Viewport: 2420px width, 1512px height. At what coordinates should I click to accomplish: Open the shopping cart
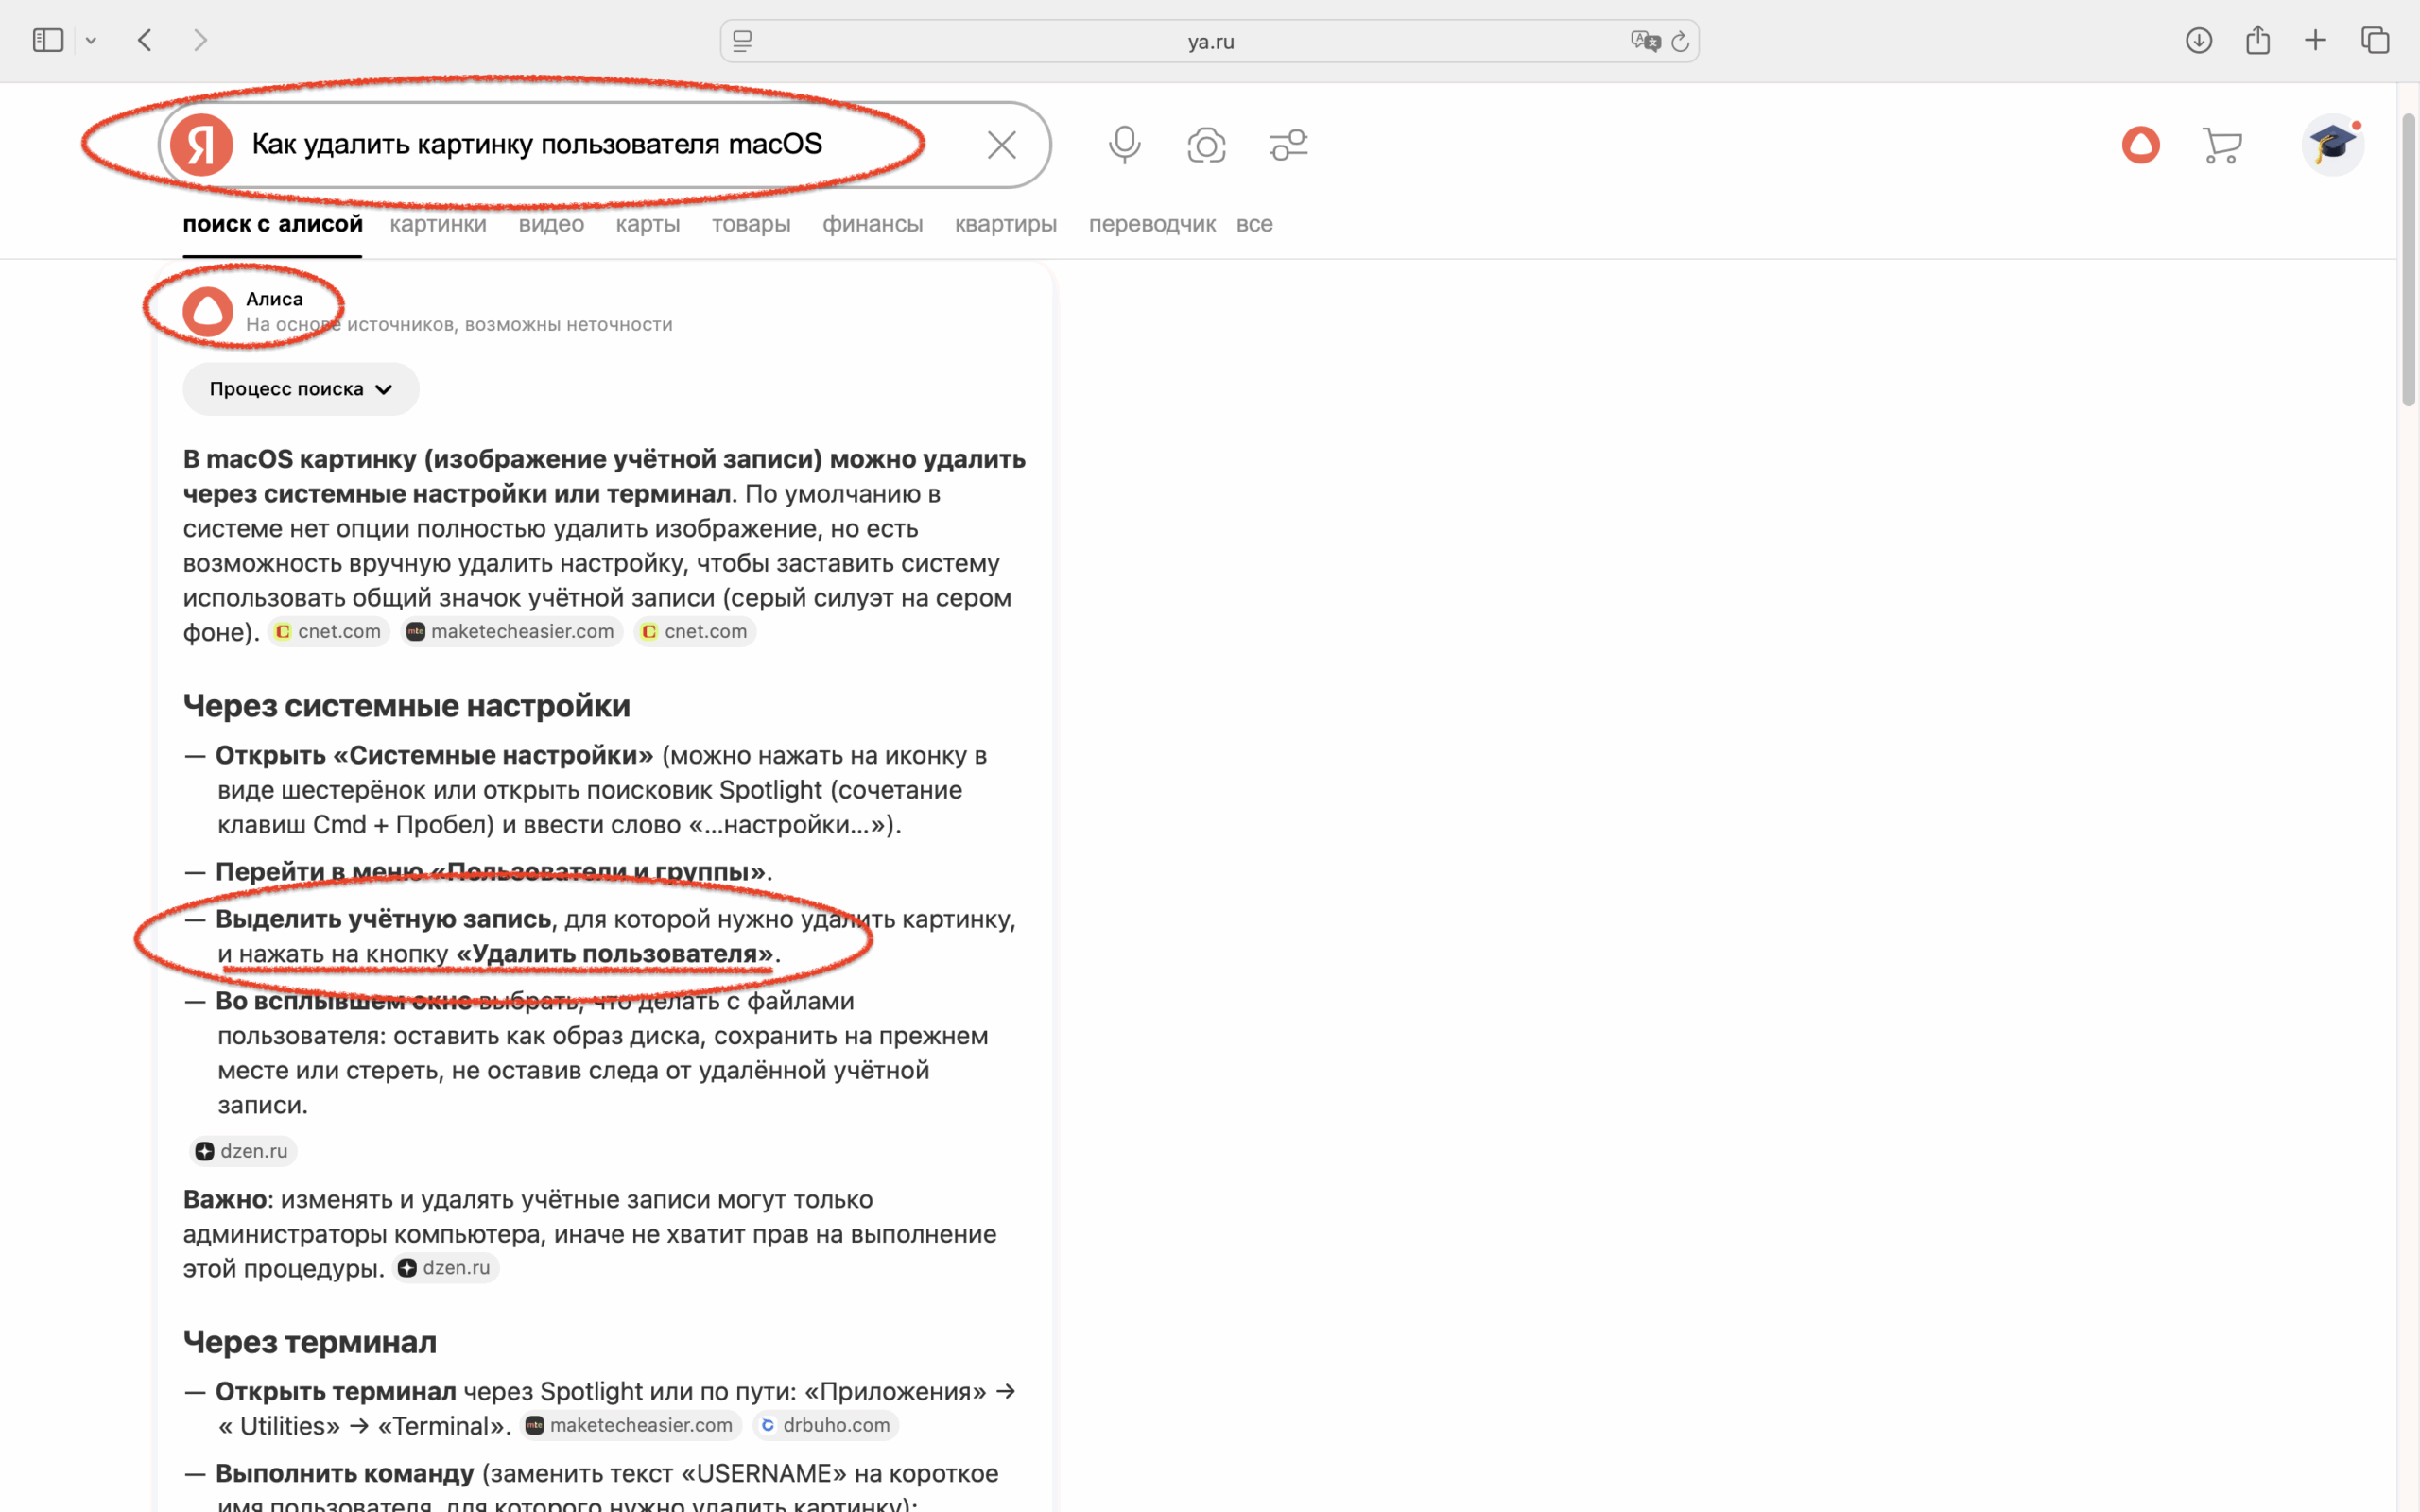coord(2222,145)
